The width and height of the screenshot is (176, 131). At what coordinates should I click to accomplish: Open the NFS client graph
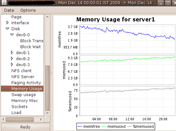click(x=21, y=71)
